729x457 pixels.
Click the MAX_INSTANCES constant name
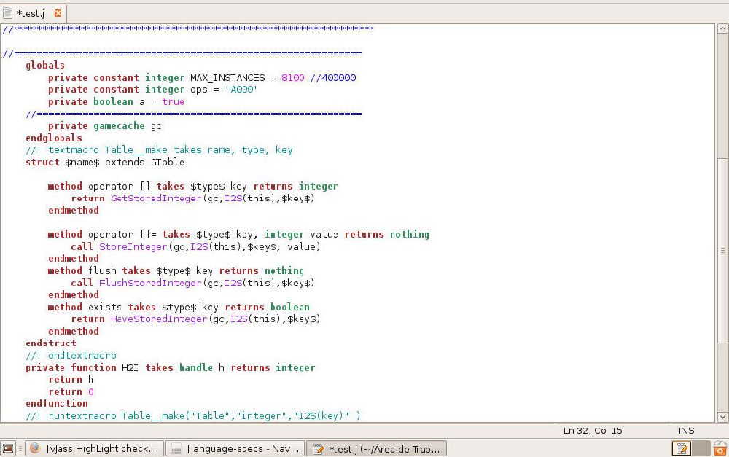[x=227, y=78]
